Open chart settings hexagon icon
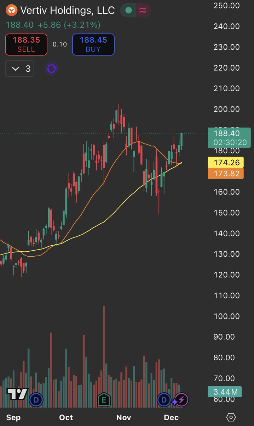 (x=231, y=417)
